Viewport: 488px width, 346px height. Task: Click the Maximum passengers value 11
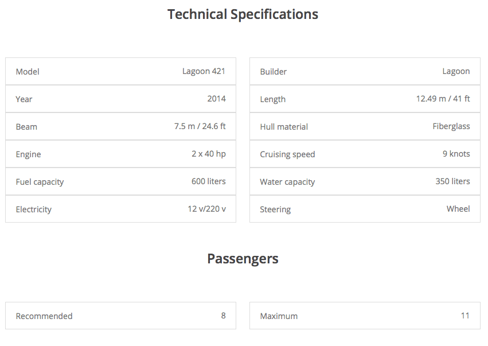point(465,316)
